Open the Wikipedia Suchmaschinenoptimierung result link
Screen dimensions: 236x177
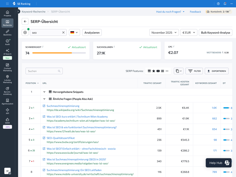pyautogui.click(x=63, y=106)
